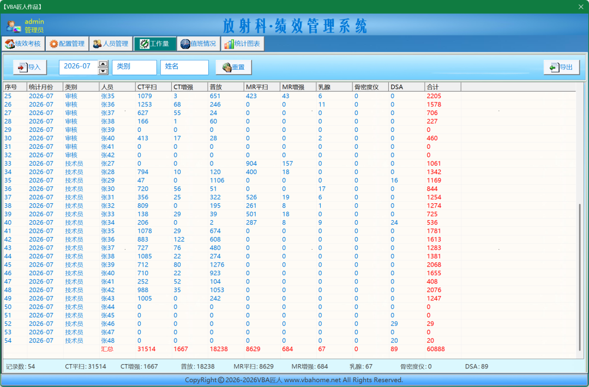The height and width of the screenshot is (387, 589).
Task: Select row 45 for 张39
Action: 289,264
